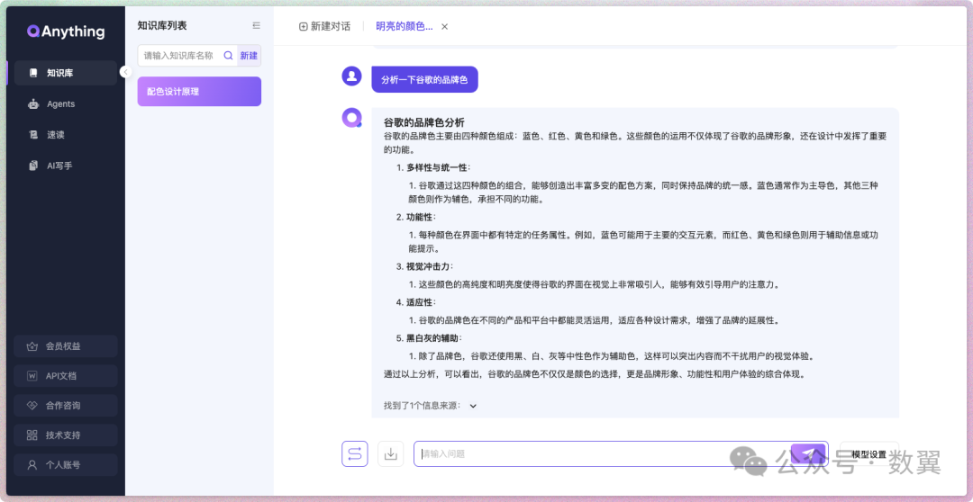The image size is (973, 502).
Task: Click the message bubble 分析一下谷歌的品牌色
Action: click(424, 79)
